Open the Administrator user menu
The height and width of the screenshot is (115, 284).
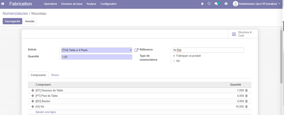256,4
